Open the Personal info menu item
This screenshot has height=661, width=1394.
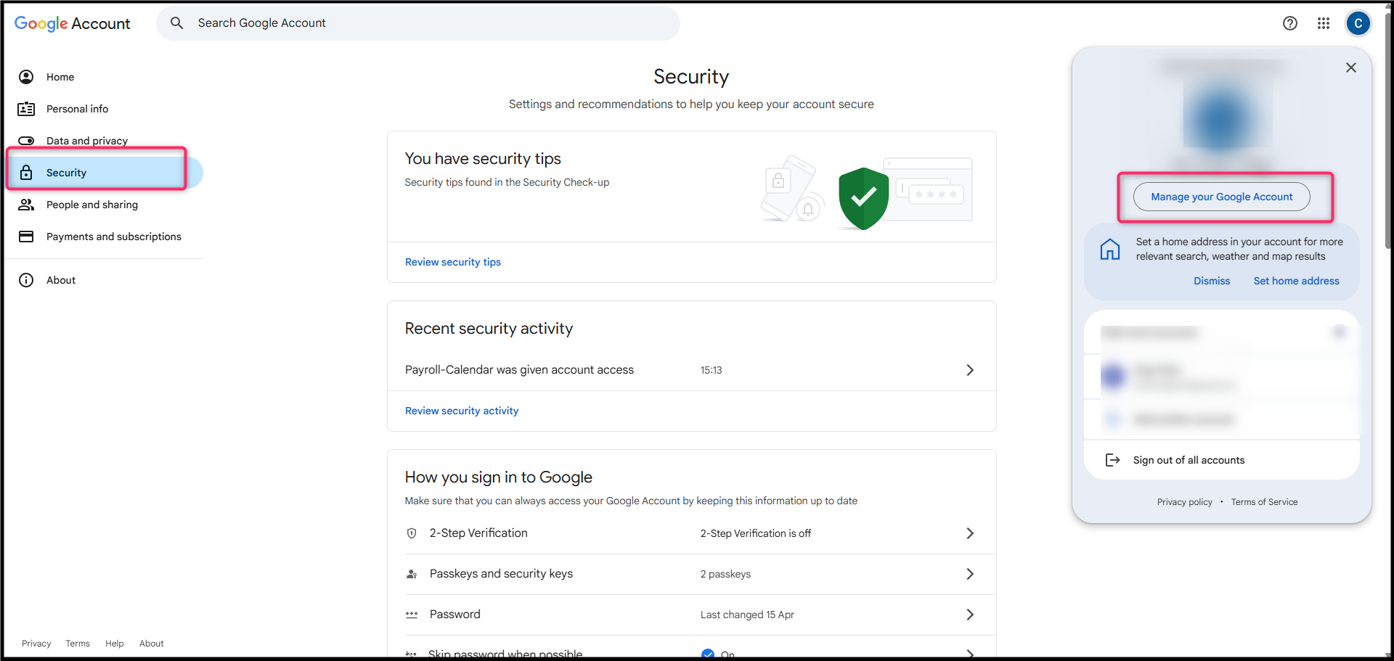(x=104, y=109)
